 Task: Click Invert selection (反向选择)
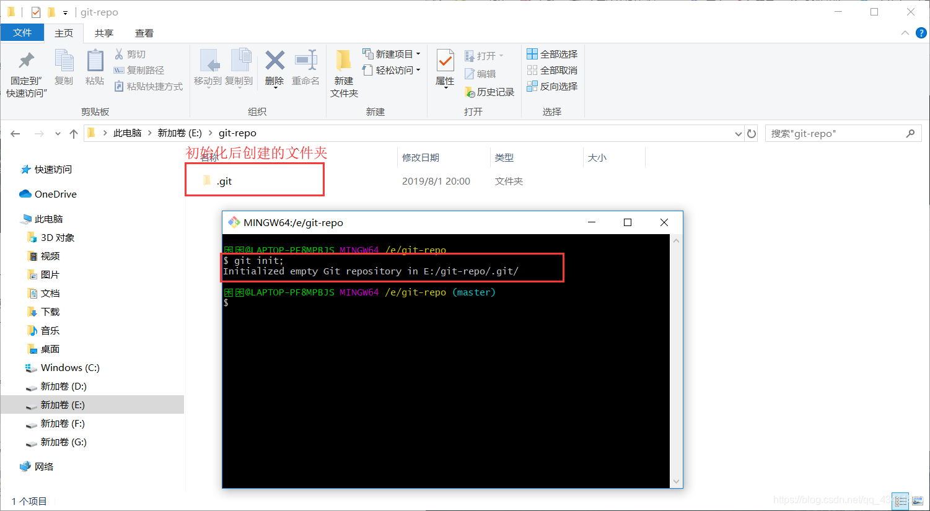coord(552,86)
